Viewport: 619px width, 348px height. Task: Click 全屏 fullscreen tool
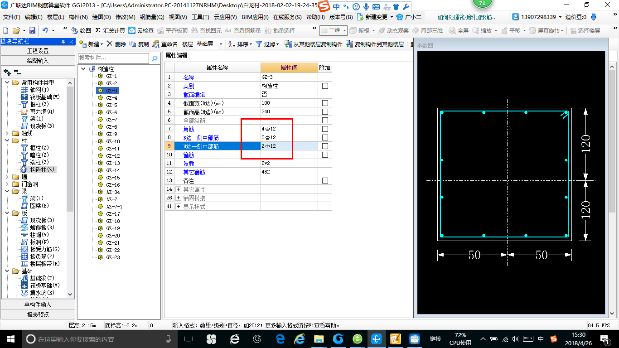[459, 30]
